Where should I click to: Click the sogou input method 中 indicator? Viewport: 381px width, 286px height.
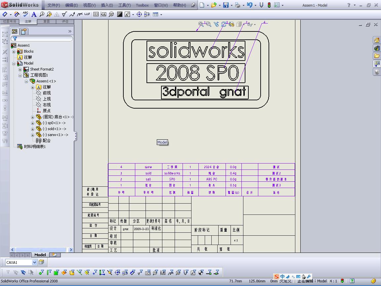point(282,276)
